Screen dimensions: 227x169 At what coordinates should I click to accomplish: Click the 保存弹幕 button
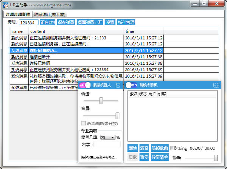(66, 23)
